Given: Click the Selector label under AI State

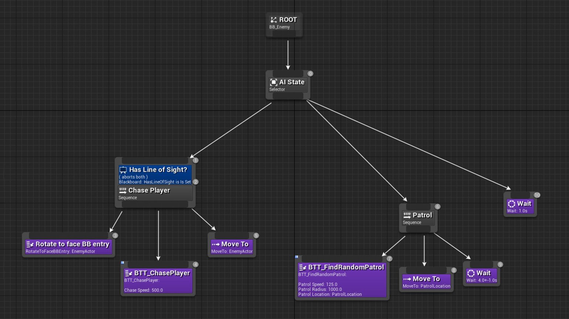Looking at the screenshot, I should click(x=277, y=90).
